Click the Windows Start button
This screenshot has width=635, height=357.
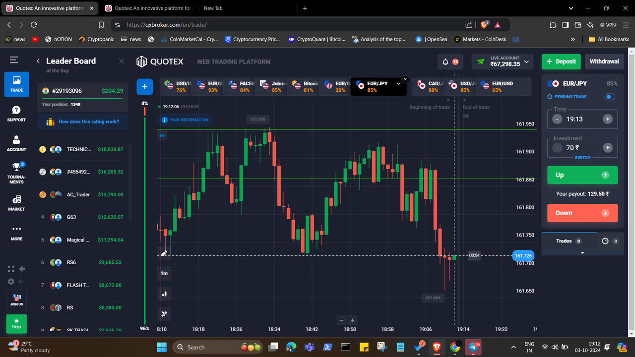tap(162, 347)
